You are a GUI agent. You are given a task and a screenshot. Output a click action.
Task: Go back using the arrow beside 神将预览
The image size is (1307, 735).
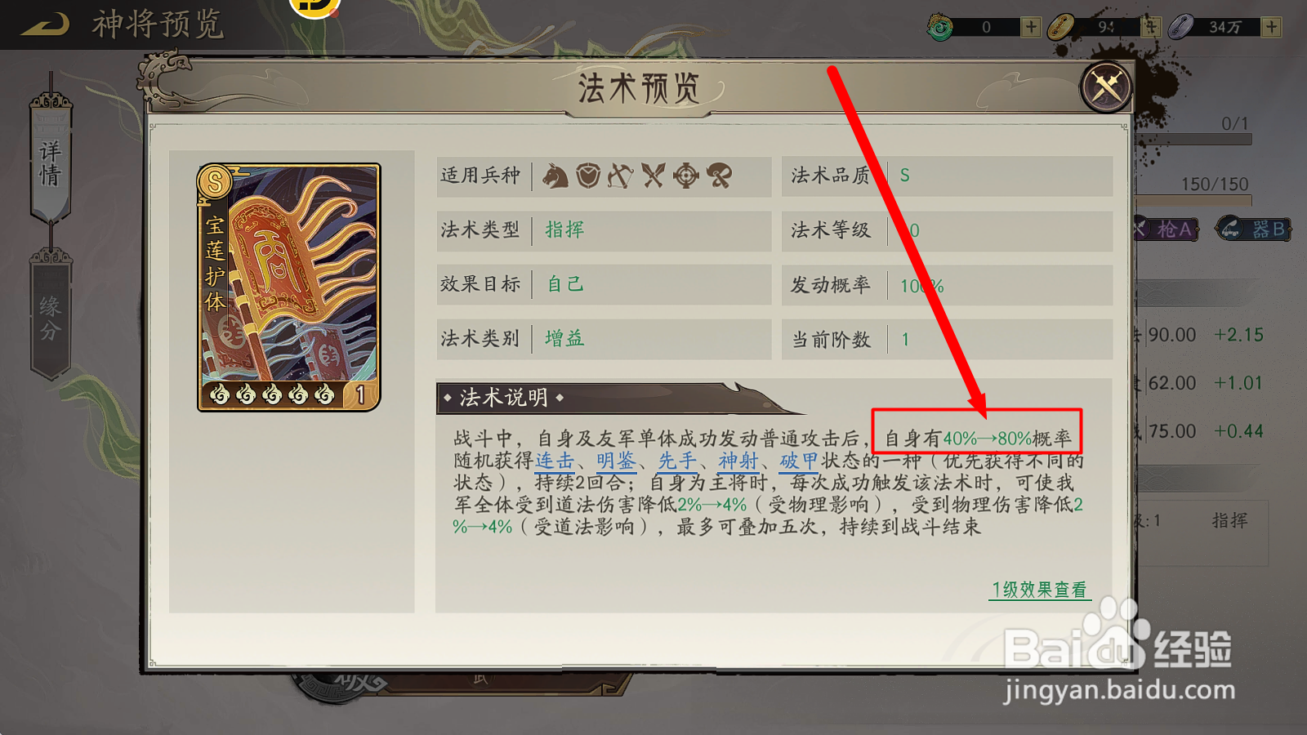[45, 24]
